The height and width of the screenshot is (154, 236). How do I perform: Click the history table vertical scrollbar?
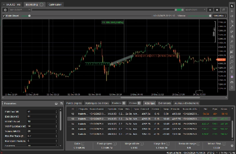pos(232,129)
